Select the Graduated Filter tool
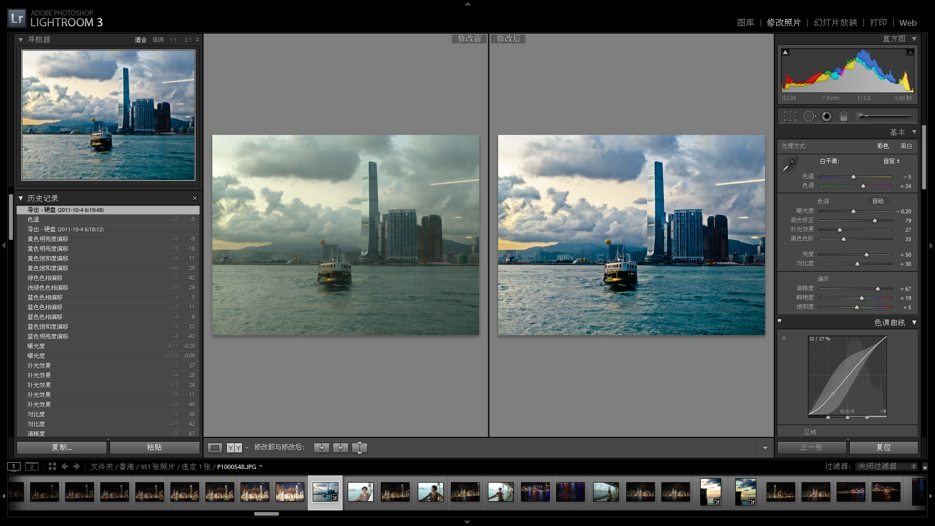Viewport: 935px width, 526px height. [x=843, y=116]
